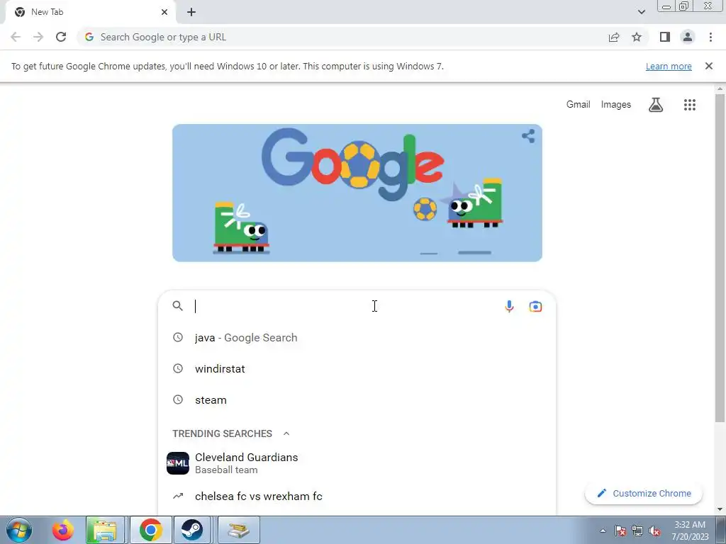Click the network tray icon

637,531
